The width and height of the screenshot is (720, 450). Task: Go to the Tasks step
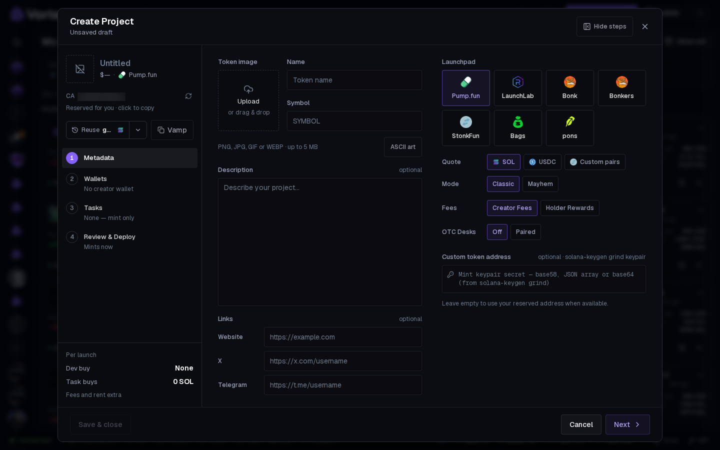[129, 212]
